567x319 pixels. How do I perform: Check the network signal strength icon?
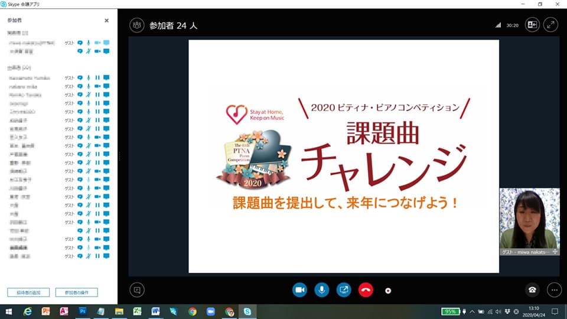[x=498, y=25]
